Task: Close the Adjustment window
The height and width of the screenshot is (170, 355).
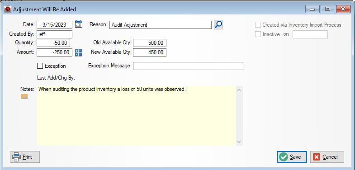Action: pos(343,9)
